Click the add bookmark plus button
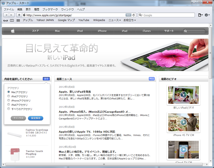The image size is (214, 168). pos(19,15)
